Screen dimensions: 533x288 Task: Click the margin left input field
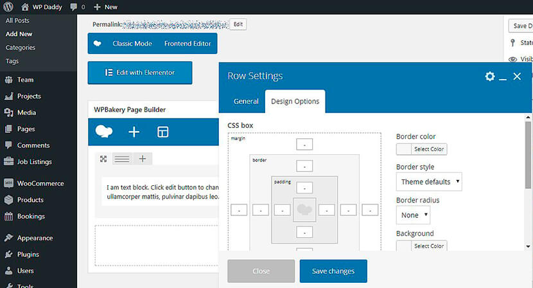239,210
